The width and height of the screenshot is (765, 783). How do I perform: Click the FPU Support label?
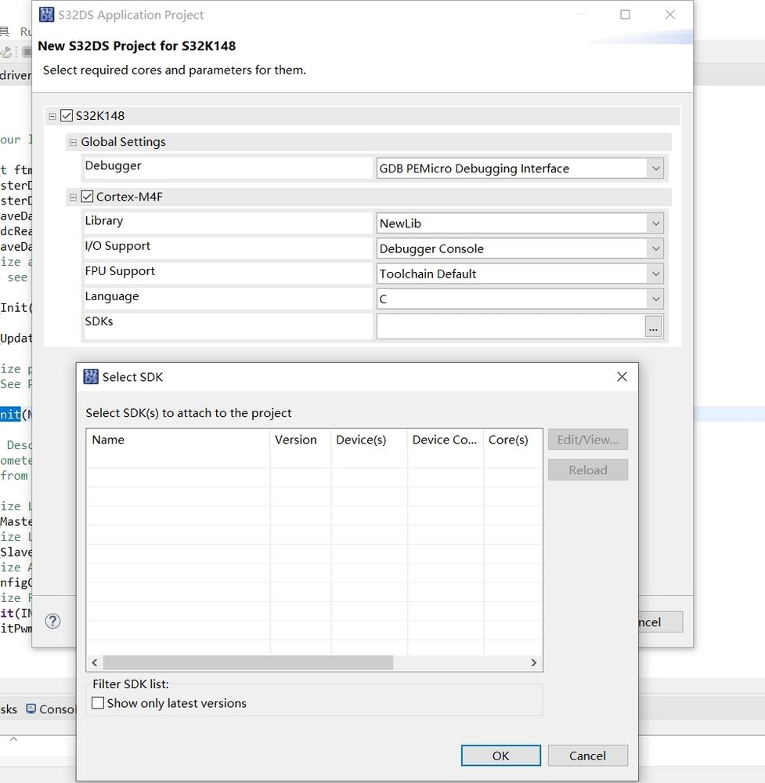click(120, 271)
